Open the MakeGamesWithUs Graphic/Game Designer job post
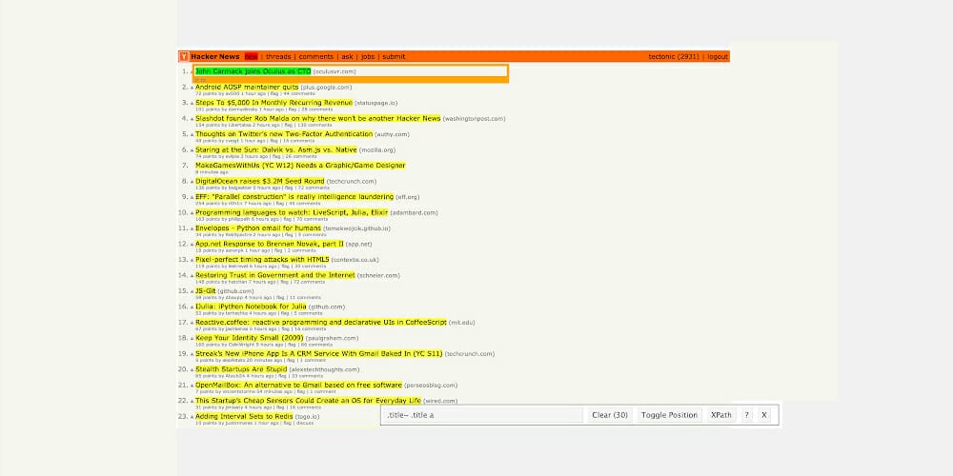The image size is (953, 476). (300, 165)
